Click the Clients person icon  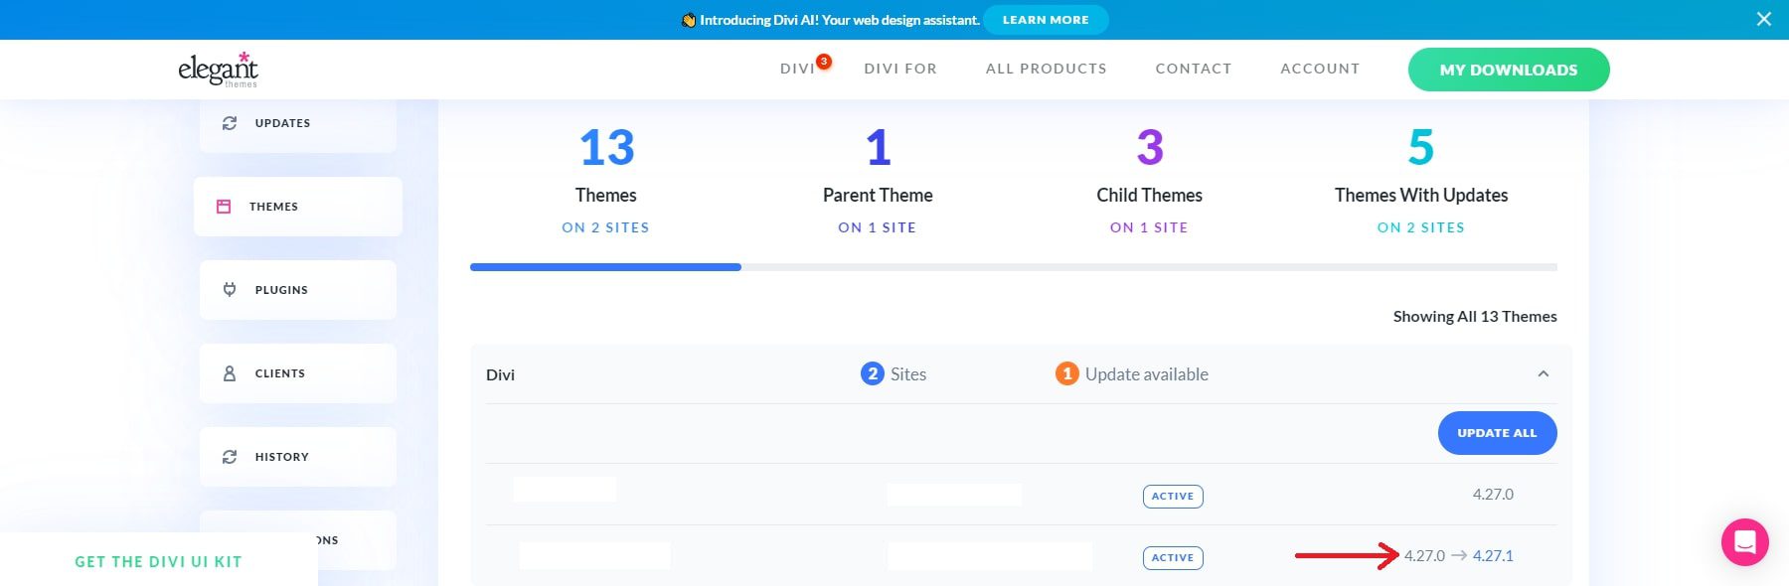tap(230, 373)
